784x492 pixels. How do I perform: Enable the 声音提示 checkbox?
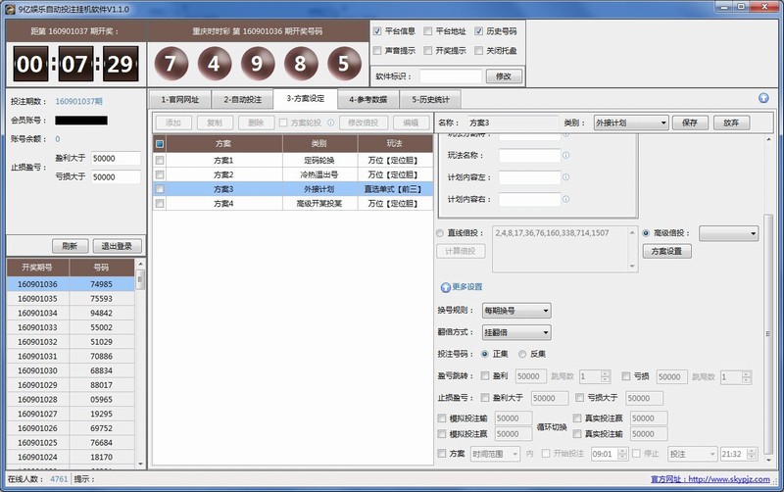[x=377, y=50]
